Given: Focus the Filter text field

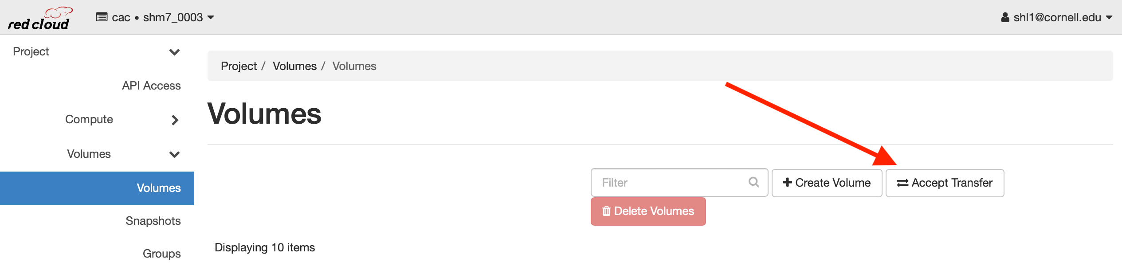Looking at the screenshot, I should [x=679, y=182].
